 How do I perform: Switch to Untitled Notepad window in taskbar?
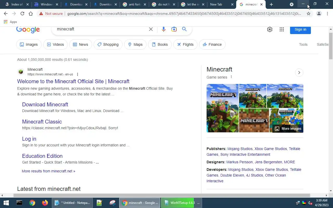(x=72, y=203)
